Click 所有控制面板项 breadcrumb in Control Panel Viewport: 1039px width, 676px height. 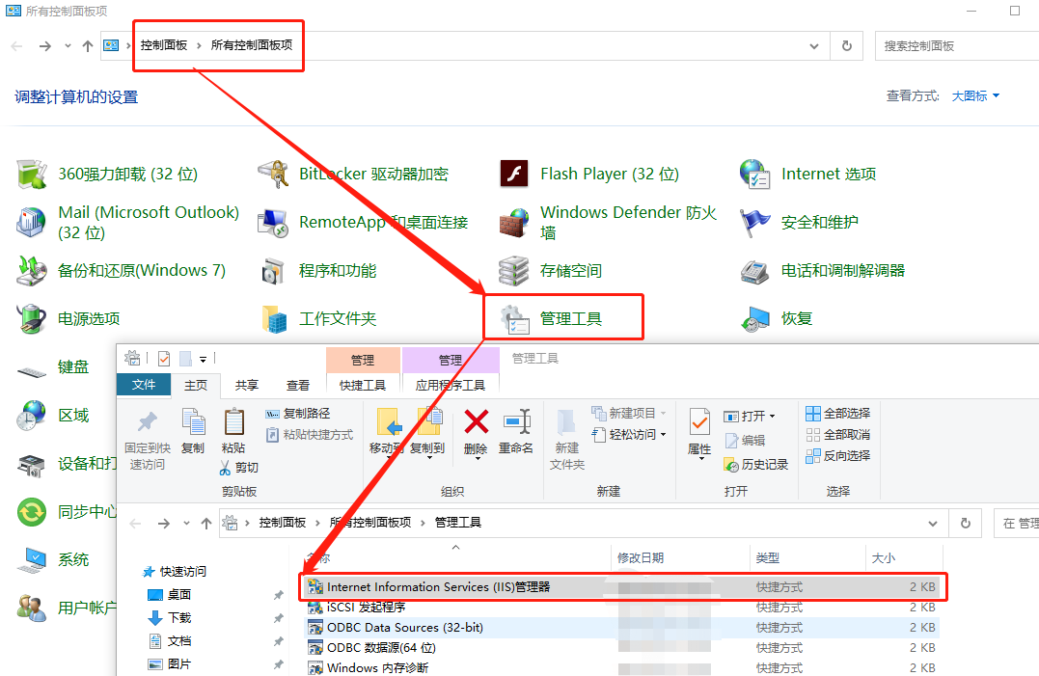252,45
